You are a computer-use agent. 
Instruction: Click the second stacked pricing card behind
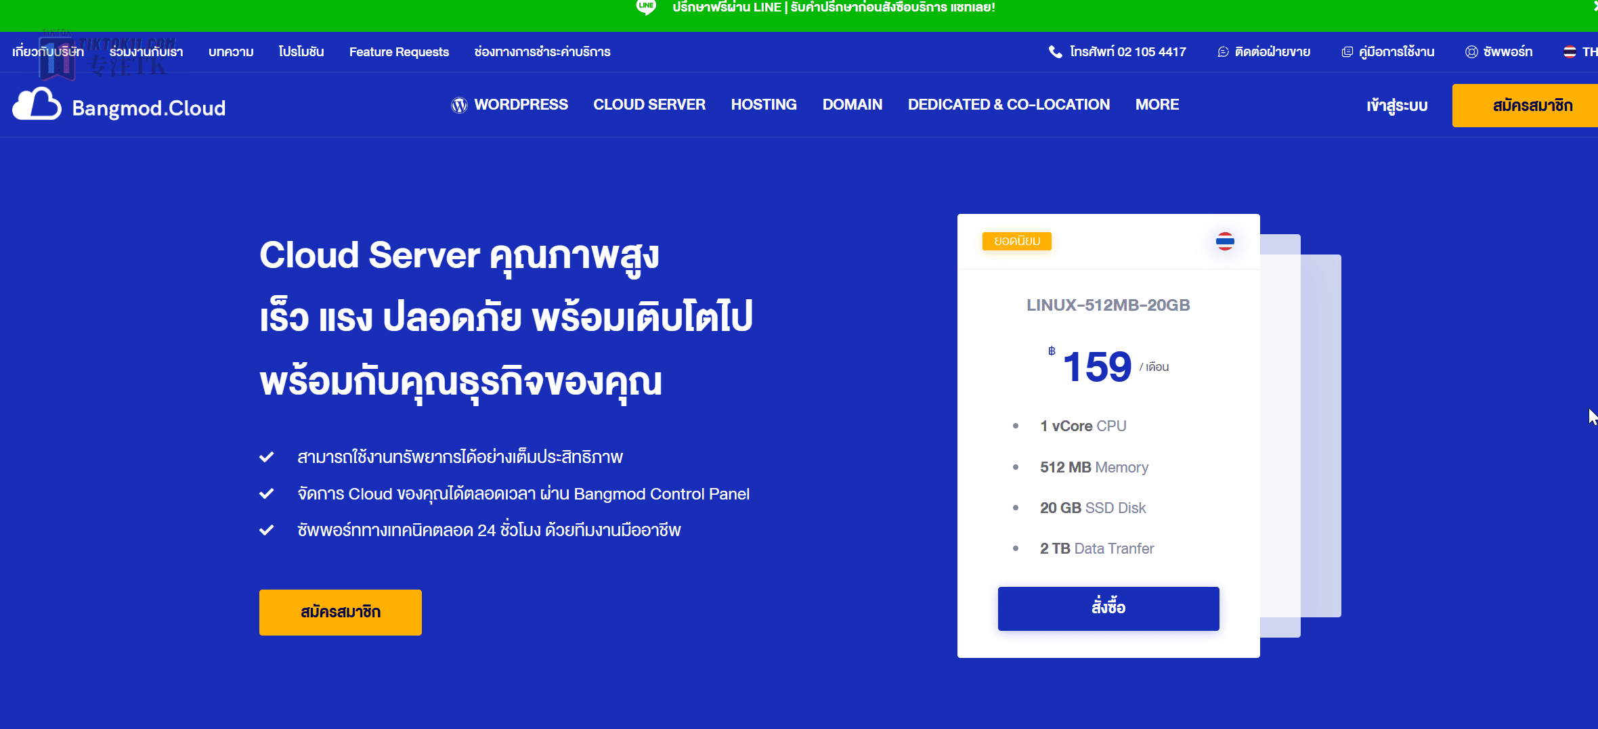(1280, 436)
